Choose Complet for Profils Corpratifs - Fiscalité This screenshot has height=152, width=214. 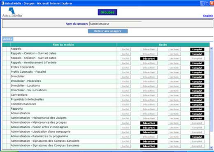(197, 72)
